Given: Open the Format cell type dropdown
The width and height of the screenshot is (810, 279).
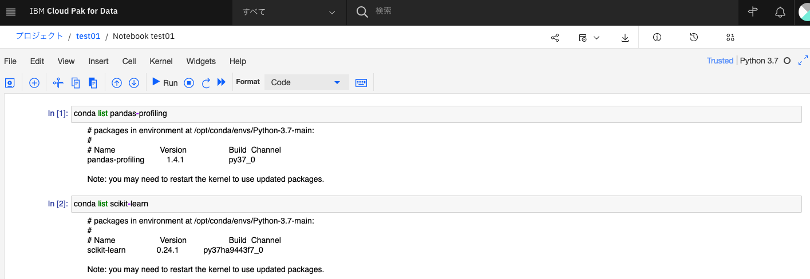Looking at the screenshot, I should click(x=306, y=82).
